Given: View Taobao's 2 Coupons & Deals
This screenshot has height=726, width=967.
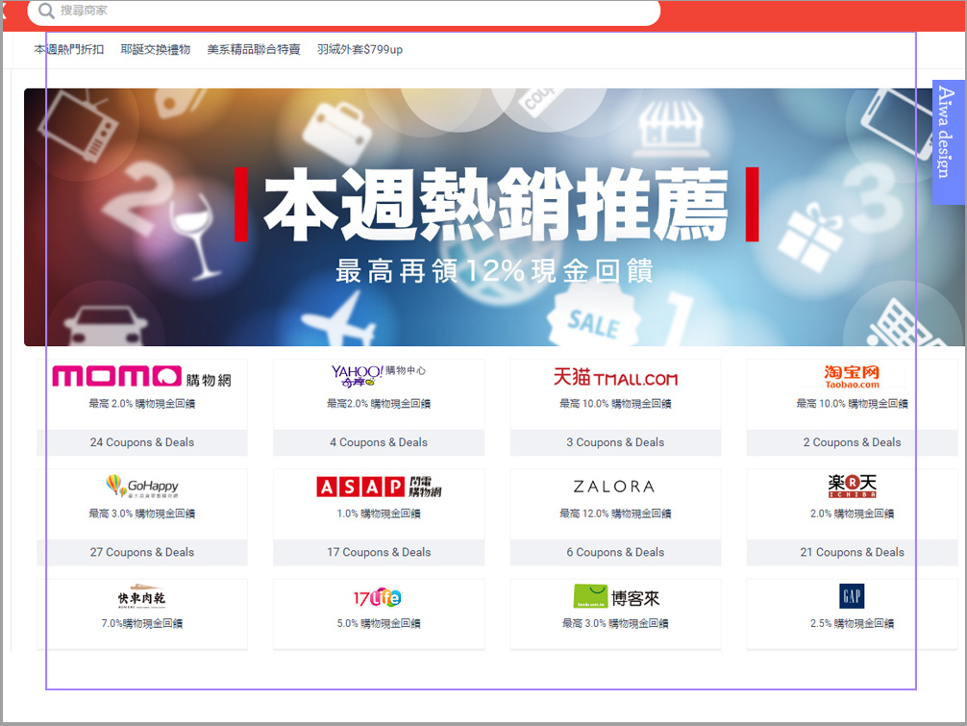Looking at the screenshot, I should click(853, 442).
